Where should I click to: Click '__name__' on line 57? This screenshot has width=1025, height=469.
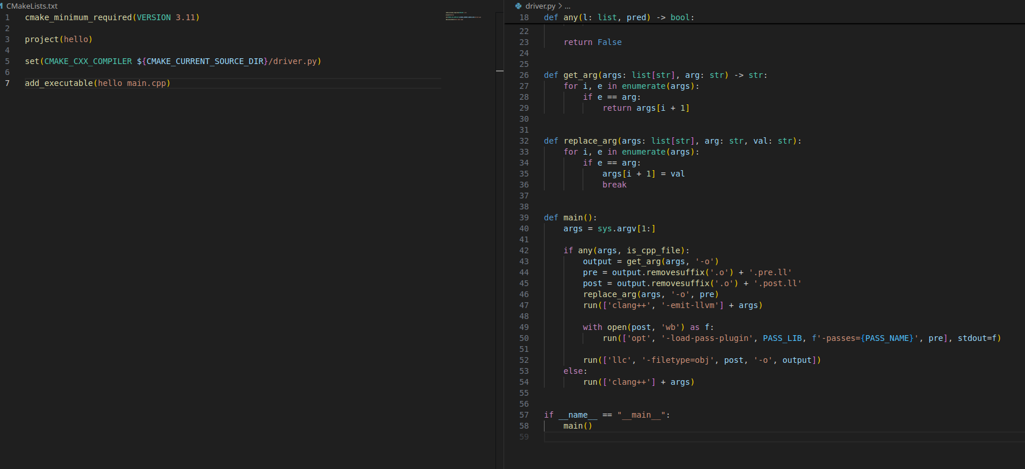[x=577, y=415]
